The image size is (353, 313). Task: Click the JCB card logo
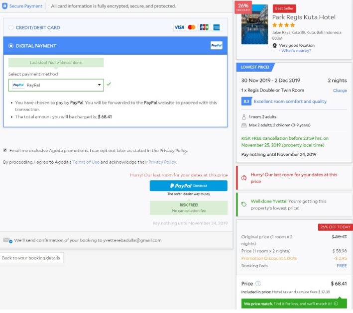click(204, 27)
